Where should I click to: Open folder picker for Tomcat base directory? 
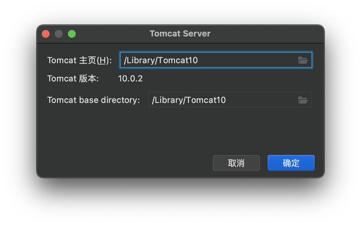[x=303, y=100]
